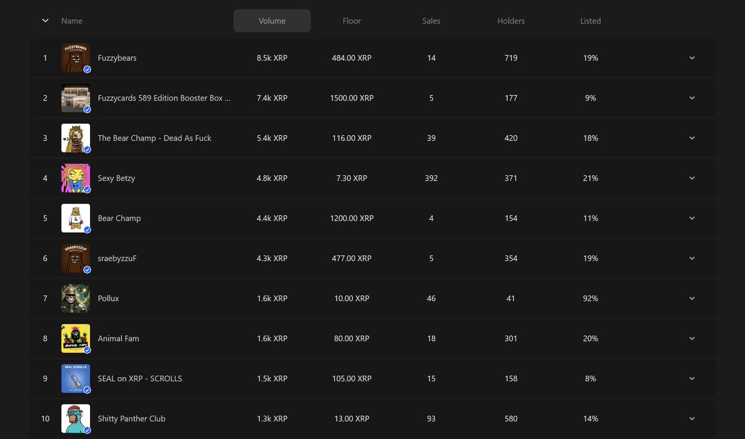This screenshot has width=745, height=439.
Task: Click the 477.00 XRP floor price
Action: coord(351,258)
